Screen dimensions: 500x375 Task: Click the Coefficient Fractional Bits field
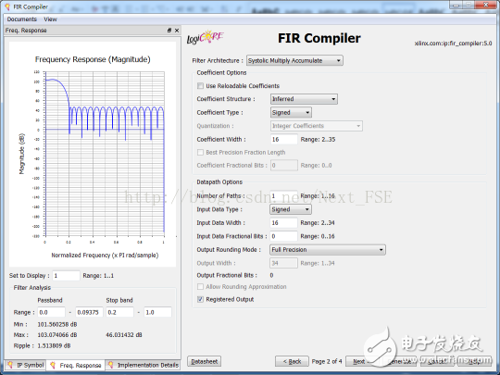[284, 165]
